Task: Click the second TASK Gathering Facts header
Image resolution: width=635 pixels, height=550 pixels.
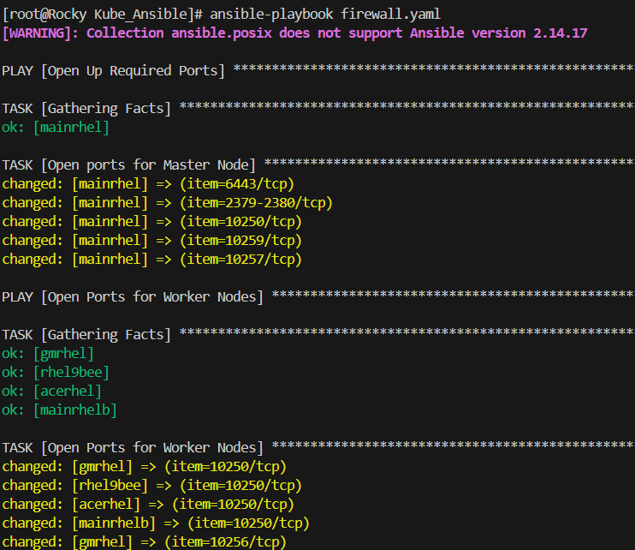Action: click(x=86, y=334)
